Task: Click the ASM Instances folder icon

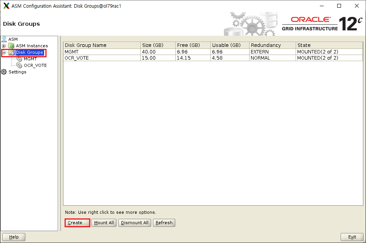Action: 12,46
